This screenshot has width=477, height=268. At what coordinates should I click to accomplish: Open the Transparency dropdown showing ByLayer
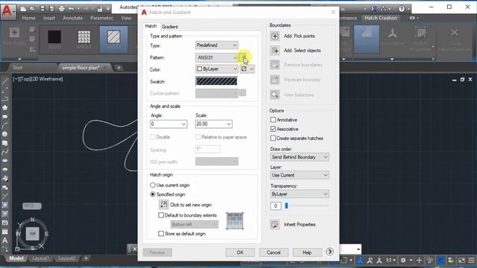300,194
